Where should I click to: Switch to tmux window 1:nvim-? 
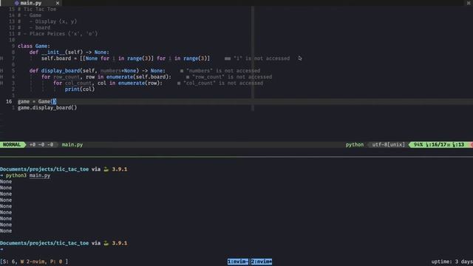click(x=238, y=262)
